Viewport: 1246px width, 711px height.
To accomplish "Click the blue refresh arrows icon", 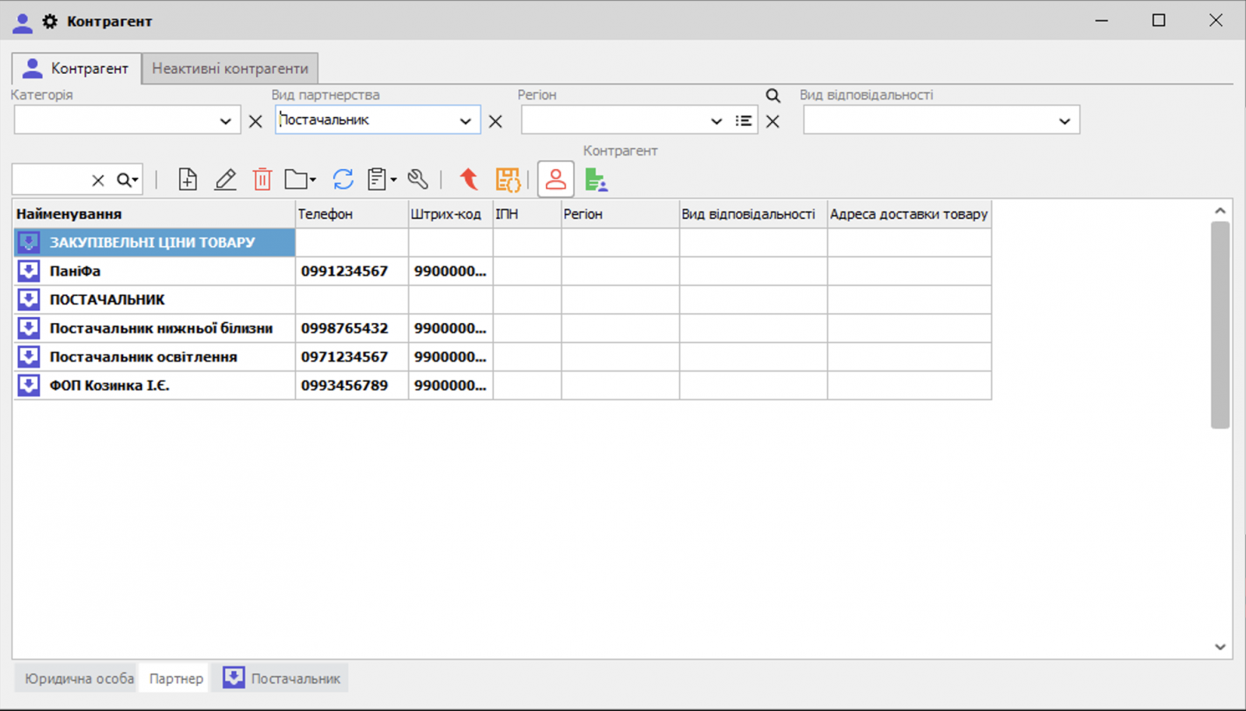I will point(343,180).
